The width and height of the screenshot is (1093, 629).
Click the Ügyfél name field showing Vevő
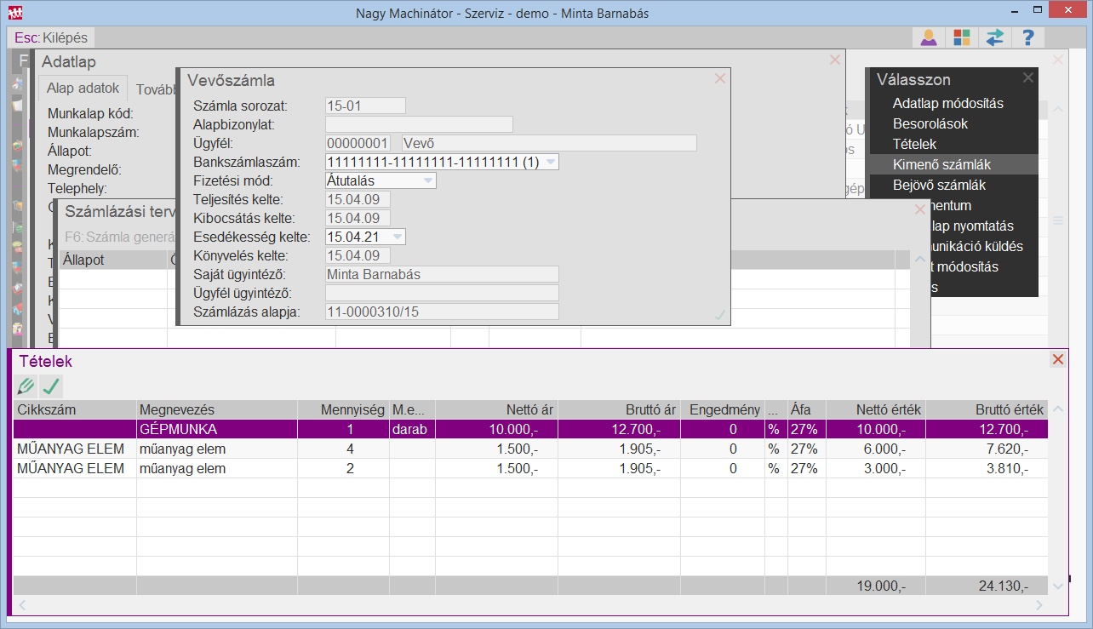click(x=549, y=143)
